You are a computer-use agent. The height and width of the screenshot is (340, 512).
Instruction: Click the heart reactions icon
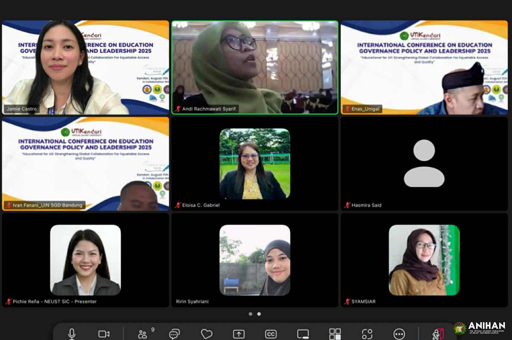207,334
